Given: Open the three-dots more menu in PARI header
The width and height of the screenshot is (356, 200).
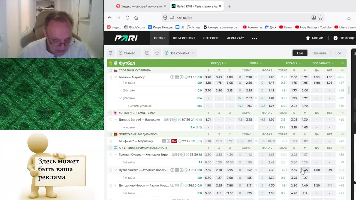Looking at the screenshot, I should (254, 38).
